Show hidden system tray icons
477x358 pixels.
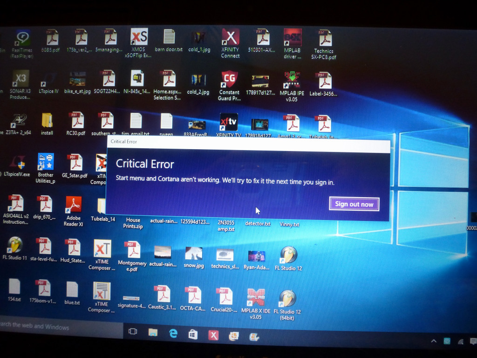pos(434,341)
